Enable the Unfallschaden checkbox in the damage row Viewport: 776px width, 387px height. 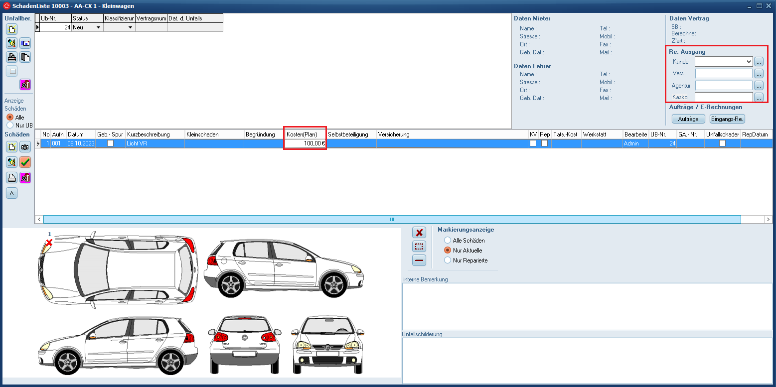pyautogui.click(x=722, y=143)
